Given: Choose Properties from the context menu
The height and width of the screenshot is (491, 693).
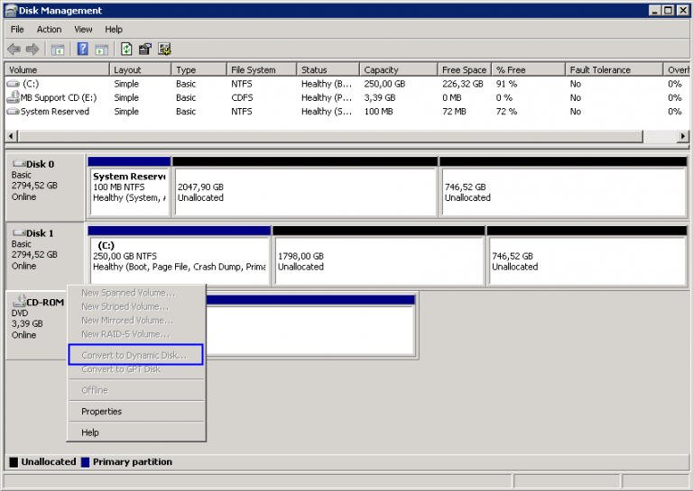Looking at the screenshot, I should click(x=101, y=412).
